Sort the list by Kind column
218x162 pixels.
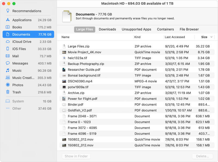(137, 37)
